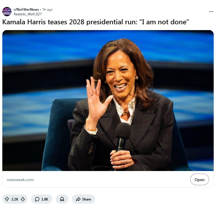Image resolution: width=216 pixels, height=206 pixels.
Task: Open the Realistic_Wolf_627 user profile
Action: [x=27, y=14]
